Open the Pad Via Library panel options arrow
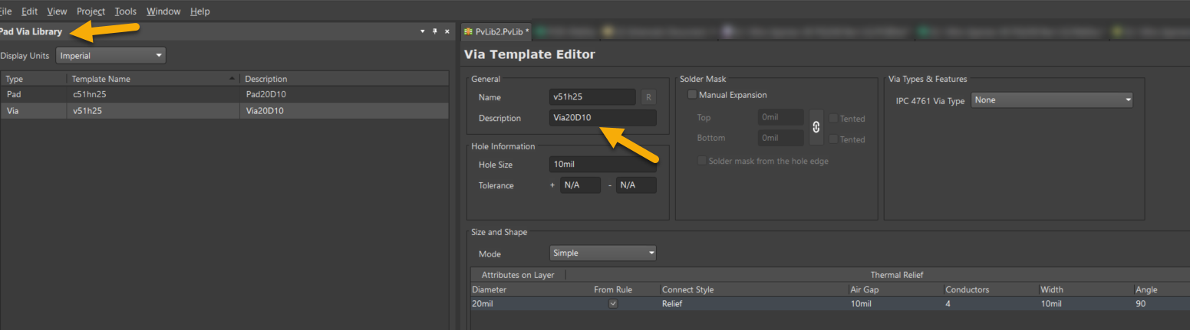 (x=422, y=31)
